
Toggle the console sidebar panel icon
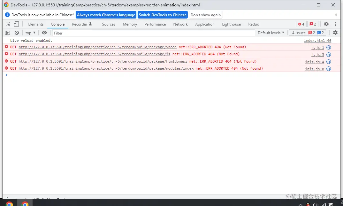(8, 33)
